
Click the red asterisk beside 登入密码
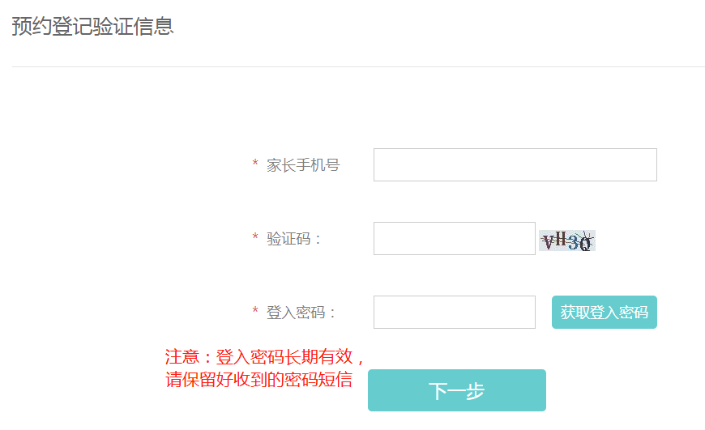[255, 313]
